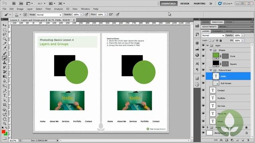Image resolution: width=255 pixels, height=143 pixels.
Task: Open the Analysis menu
Action: (59, 9)
